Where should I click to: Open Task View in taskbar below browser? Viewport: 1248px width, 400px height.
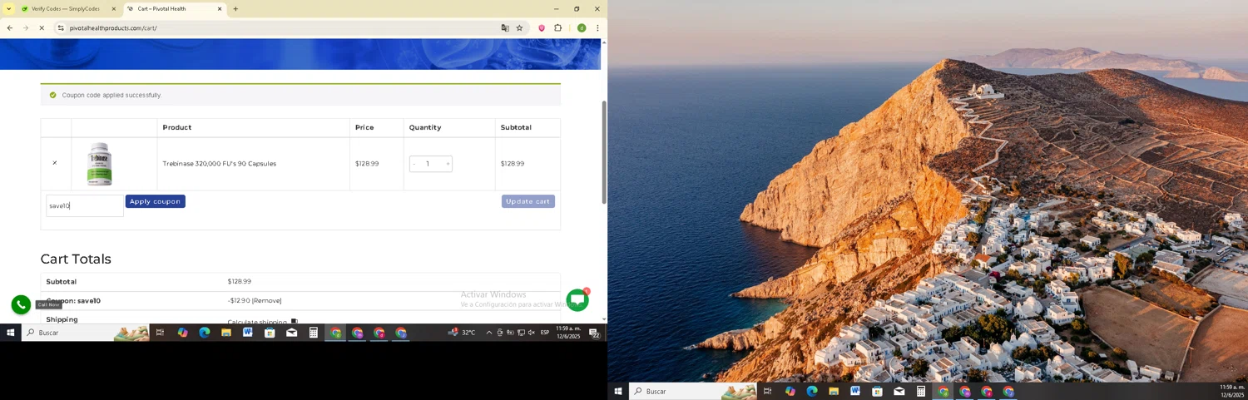160,333
